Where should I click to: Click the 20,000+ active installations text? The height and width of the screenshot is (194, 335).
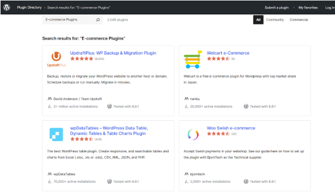click(x=212, y=106)
